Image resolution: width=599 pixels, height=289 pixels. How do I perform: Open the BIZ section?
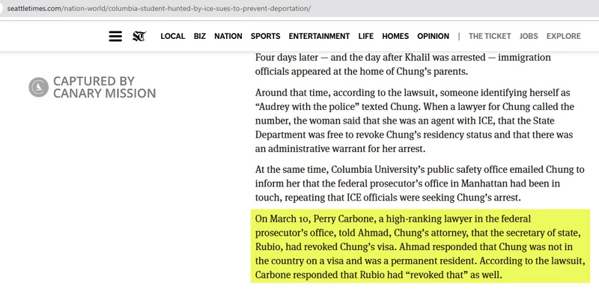point(199,36)
